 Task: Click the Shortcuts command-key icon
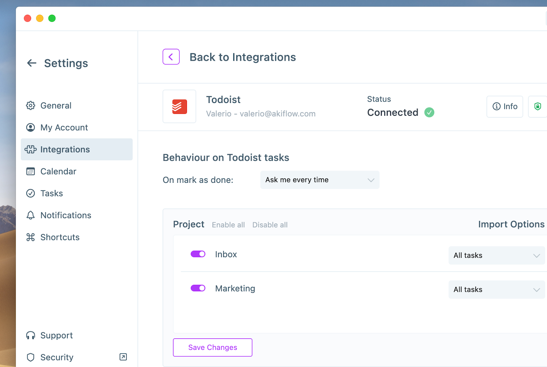31,237
